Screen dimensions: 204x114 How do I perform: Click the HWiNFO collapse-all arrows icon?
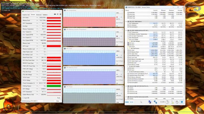[131, 102]
